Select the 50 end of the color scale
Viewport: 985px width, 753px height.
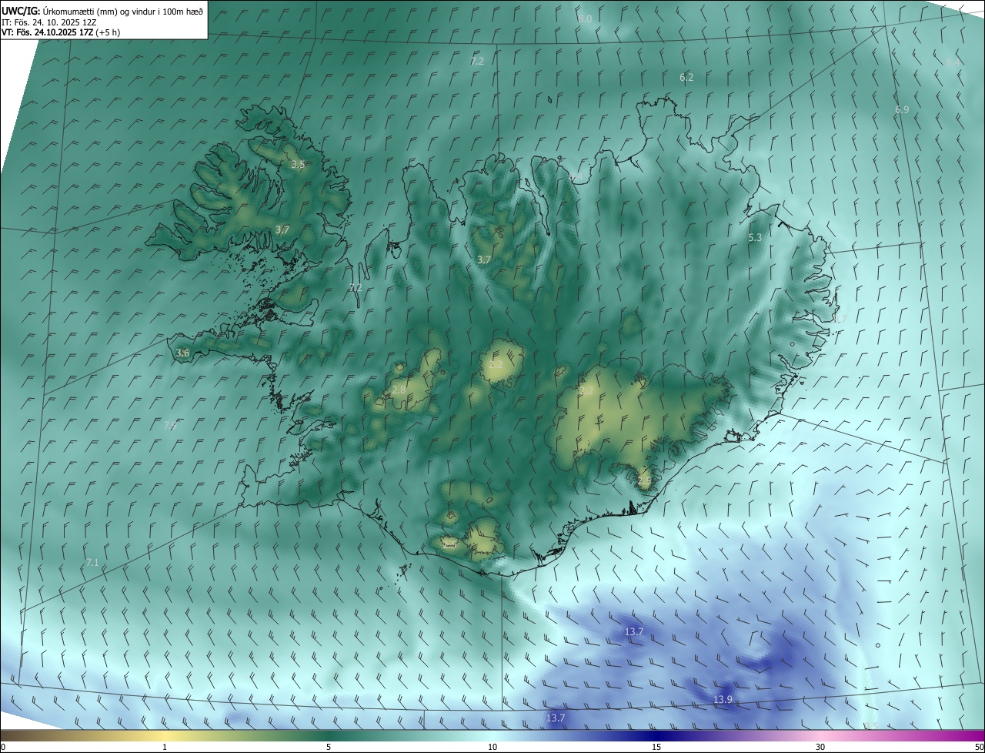tap(979, 747)
